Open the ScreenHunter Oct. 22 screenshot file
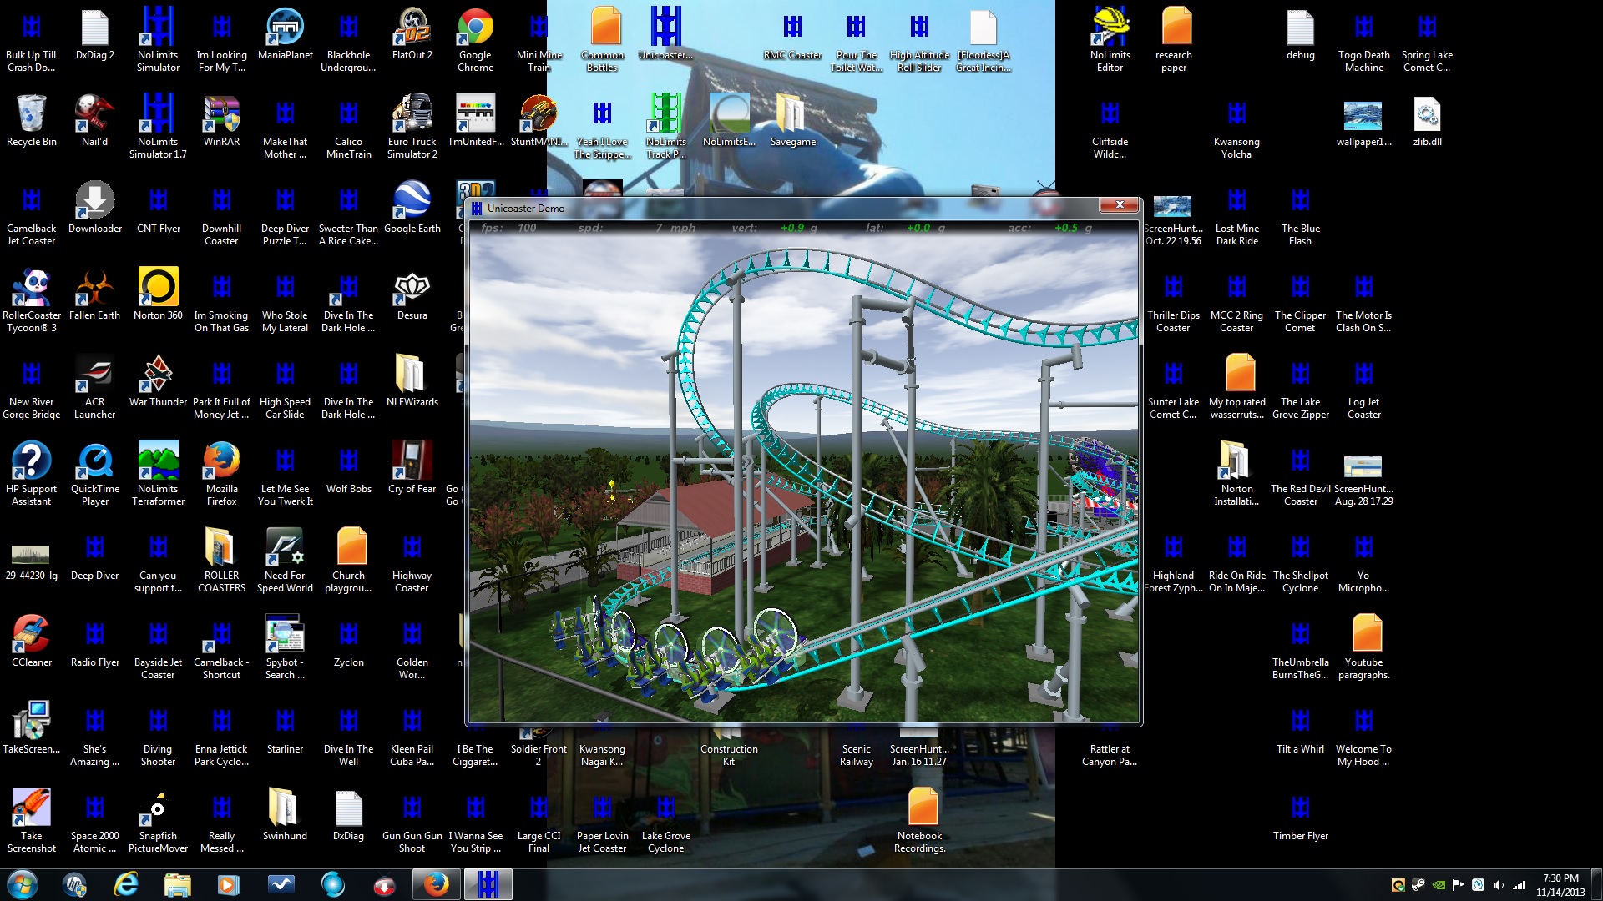This screenshot has width=1603, height=901. [1173, 219]
